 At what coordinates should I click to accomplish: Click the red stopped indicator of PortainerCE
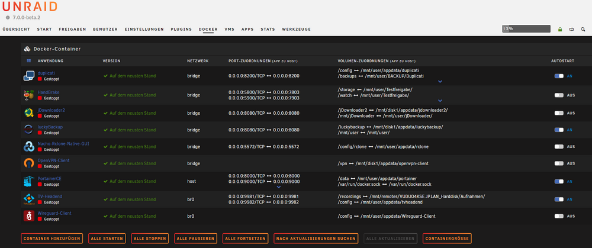(40, 184)
